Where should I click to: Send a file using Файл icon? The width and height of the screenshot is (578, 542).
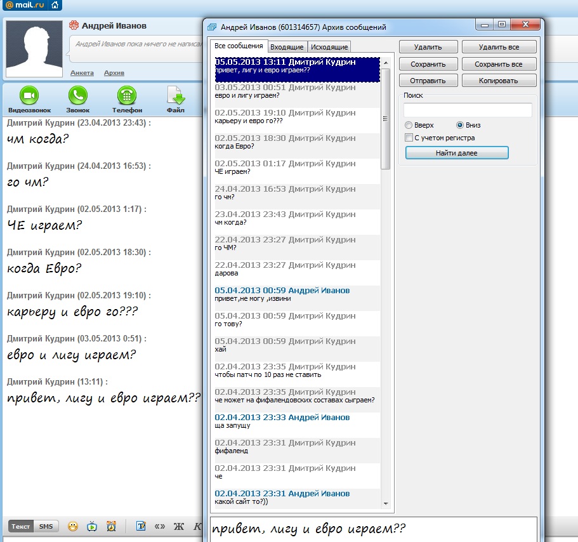pyautogui.click(x=176, y=96)
